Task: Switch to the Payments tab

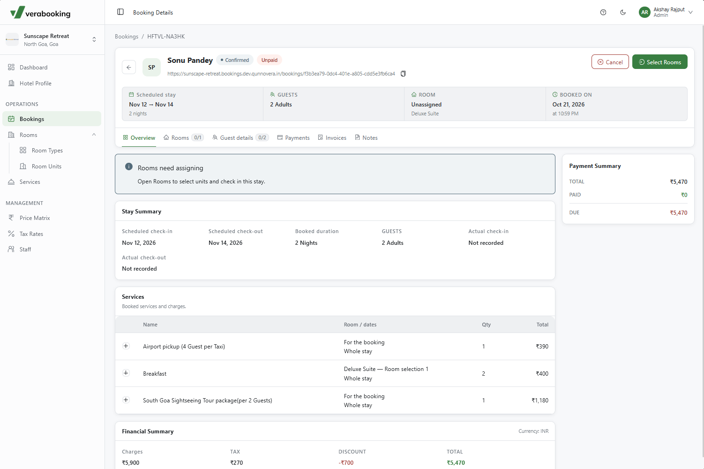Action: click(293, 138)
